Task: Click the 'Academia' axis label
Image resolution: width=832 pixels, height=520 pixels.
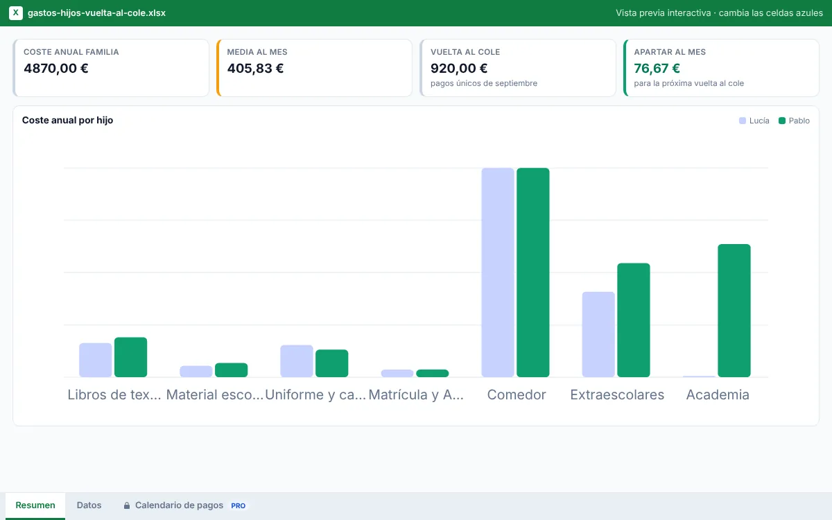Action: click(x=718, y=395)
